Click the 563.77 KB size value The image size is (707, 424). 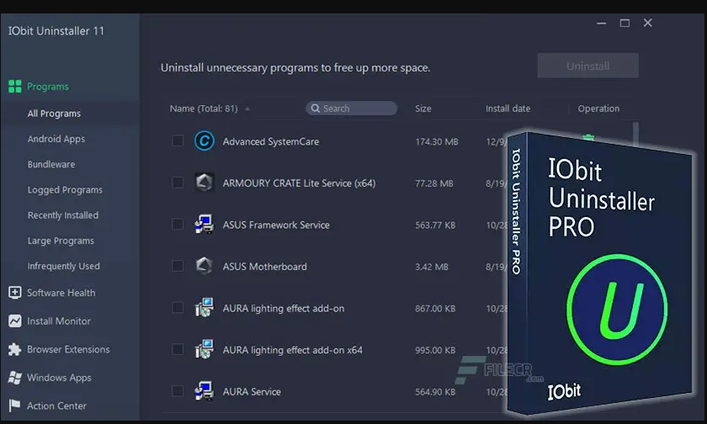click(435, 225)
